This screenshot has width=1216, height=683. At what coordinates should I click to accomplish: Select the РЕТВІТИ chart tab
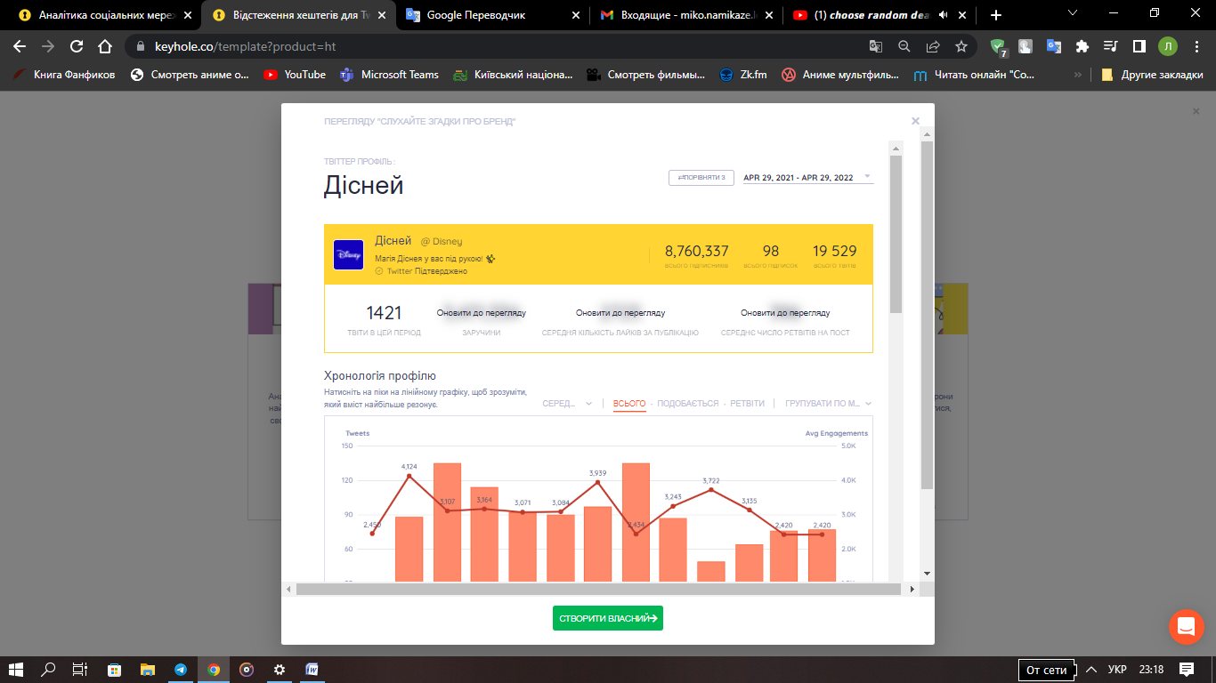(747, 404)
